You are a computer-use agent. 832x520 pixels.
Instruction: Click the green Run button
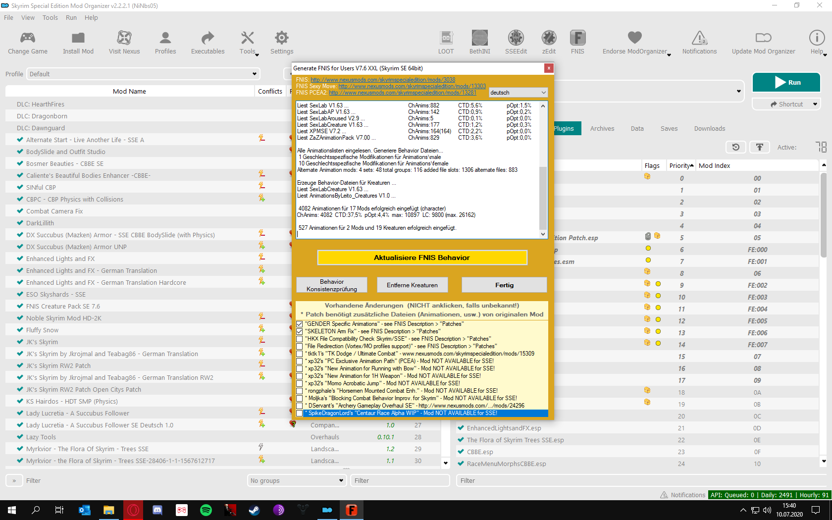[786, 82]
